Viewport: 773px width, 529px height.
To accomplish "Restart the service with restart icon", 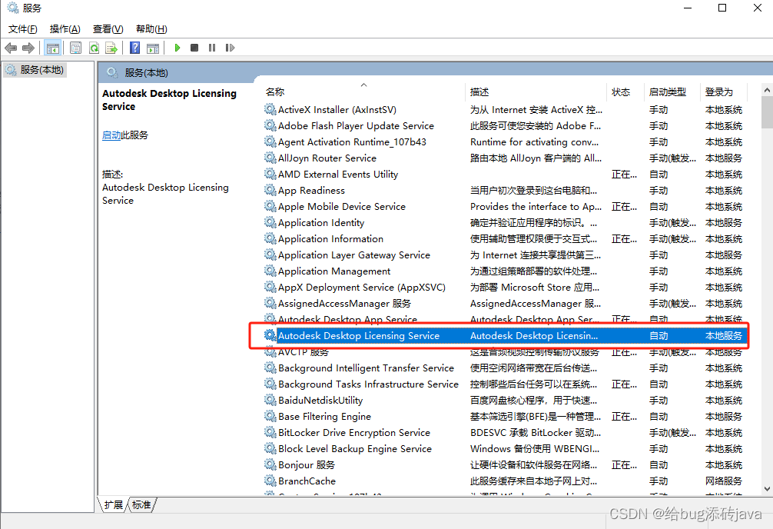I will tap(230, 48).
